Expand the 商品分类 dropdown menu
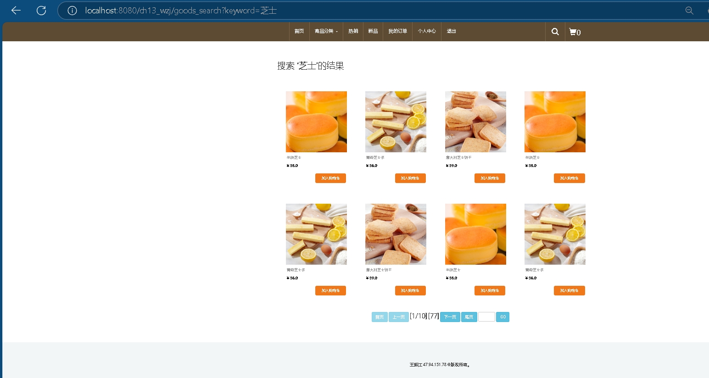 coord(326,31)
